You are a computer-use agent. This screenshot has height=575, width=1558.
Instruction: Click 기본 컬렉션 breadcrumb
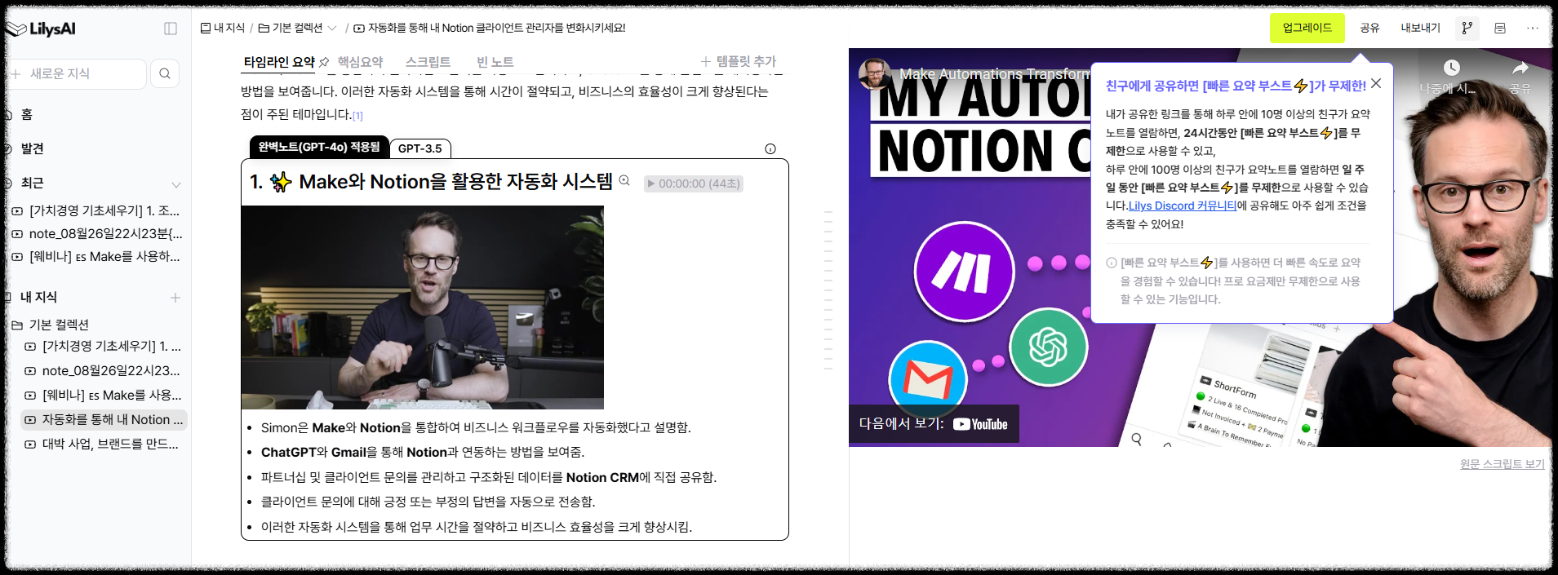click(x=291, y=28)
